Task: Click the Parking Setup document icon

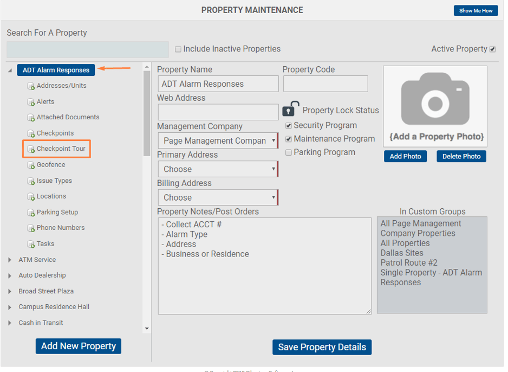Action: click(x=31, y=213)
